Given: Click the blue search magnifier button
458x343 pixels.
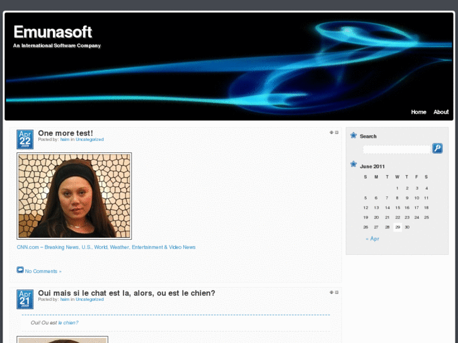Looking at the screenshot, I should tap(437, 149).
